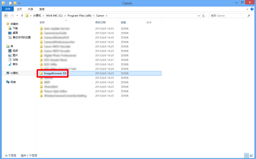Refresh the current folder view

click(x=203, y=16)
